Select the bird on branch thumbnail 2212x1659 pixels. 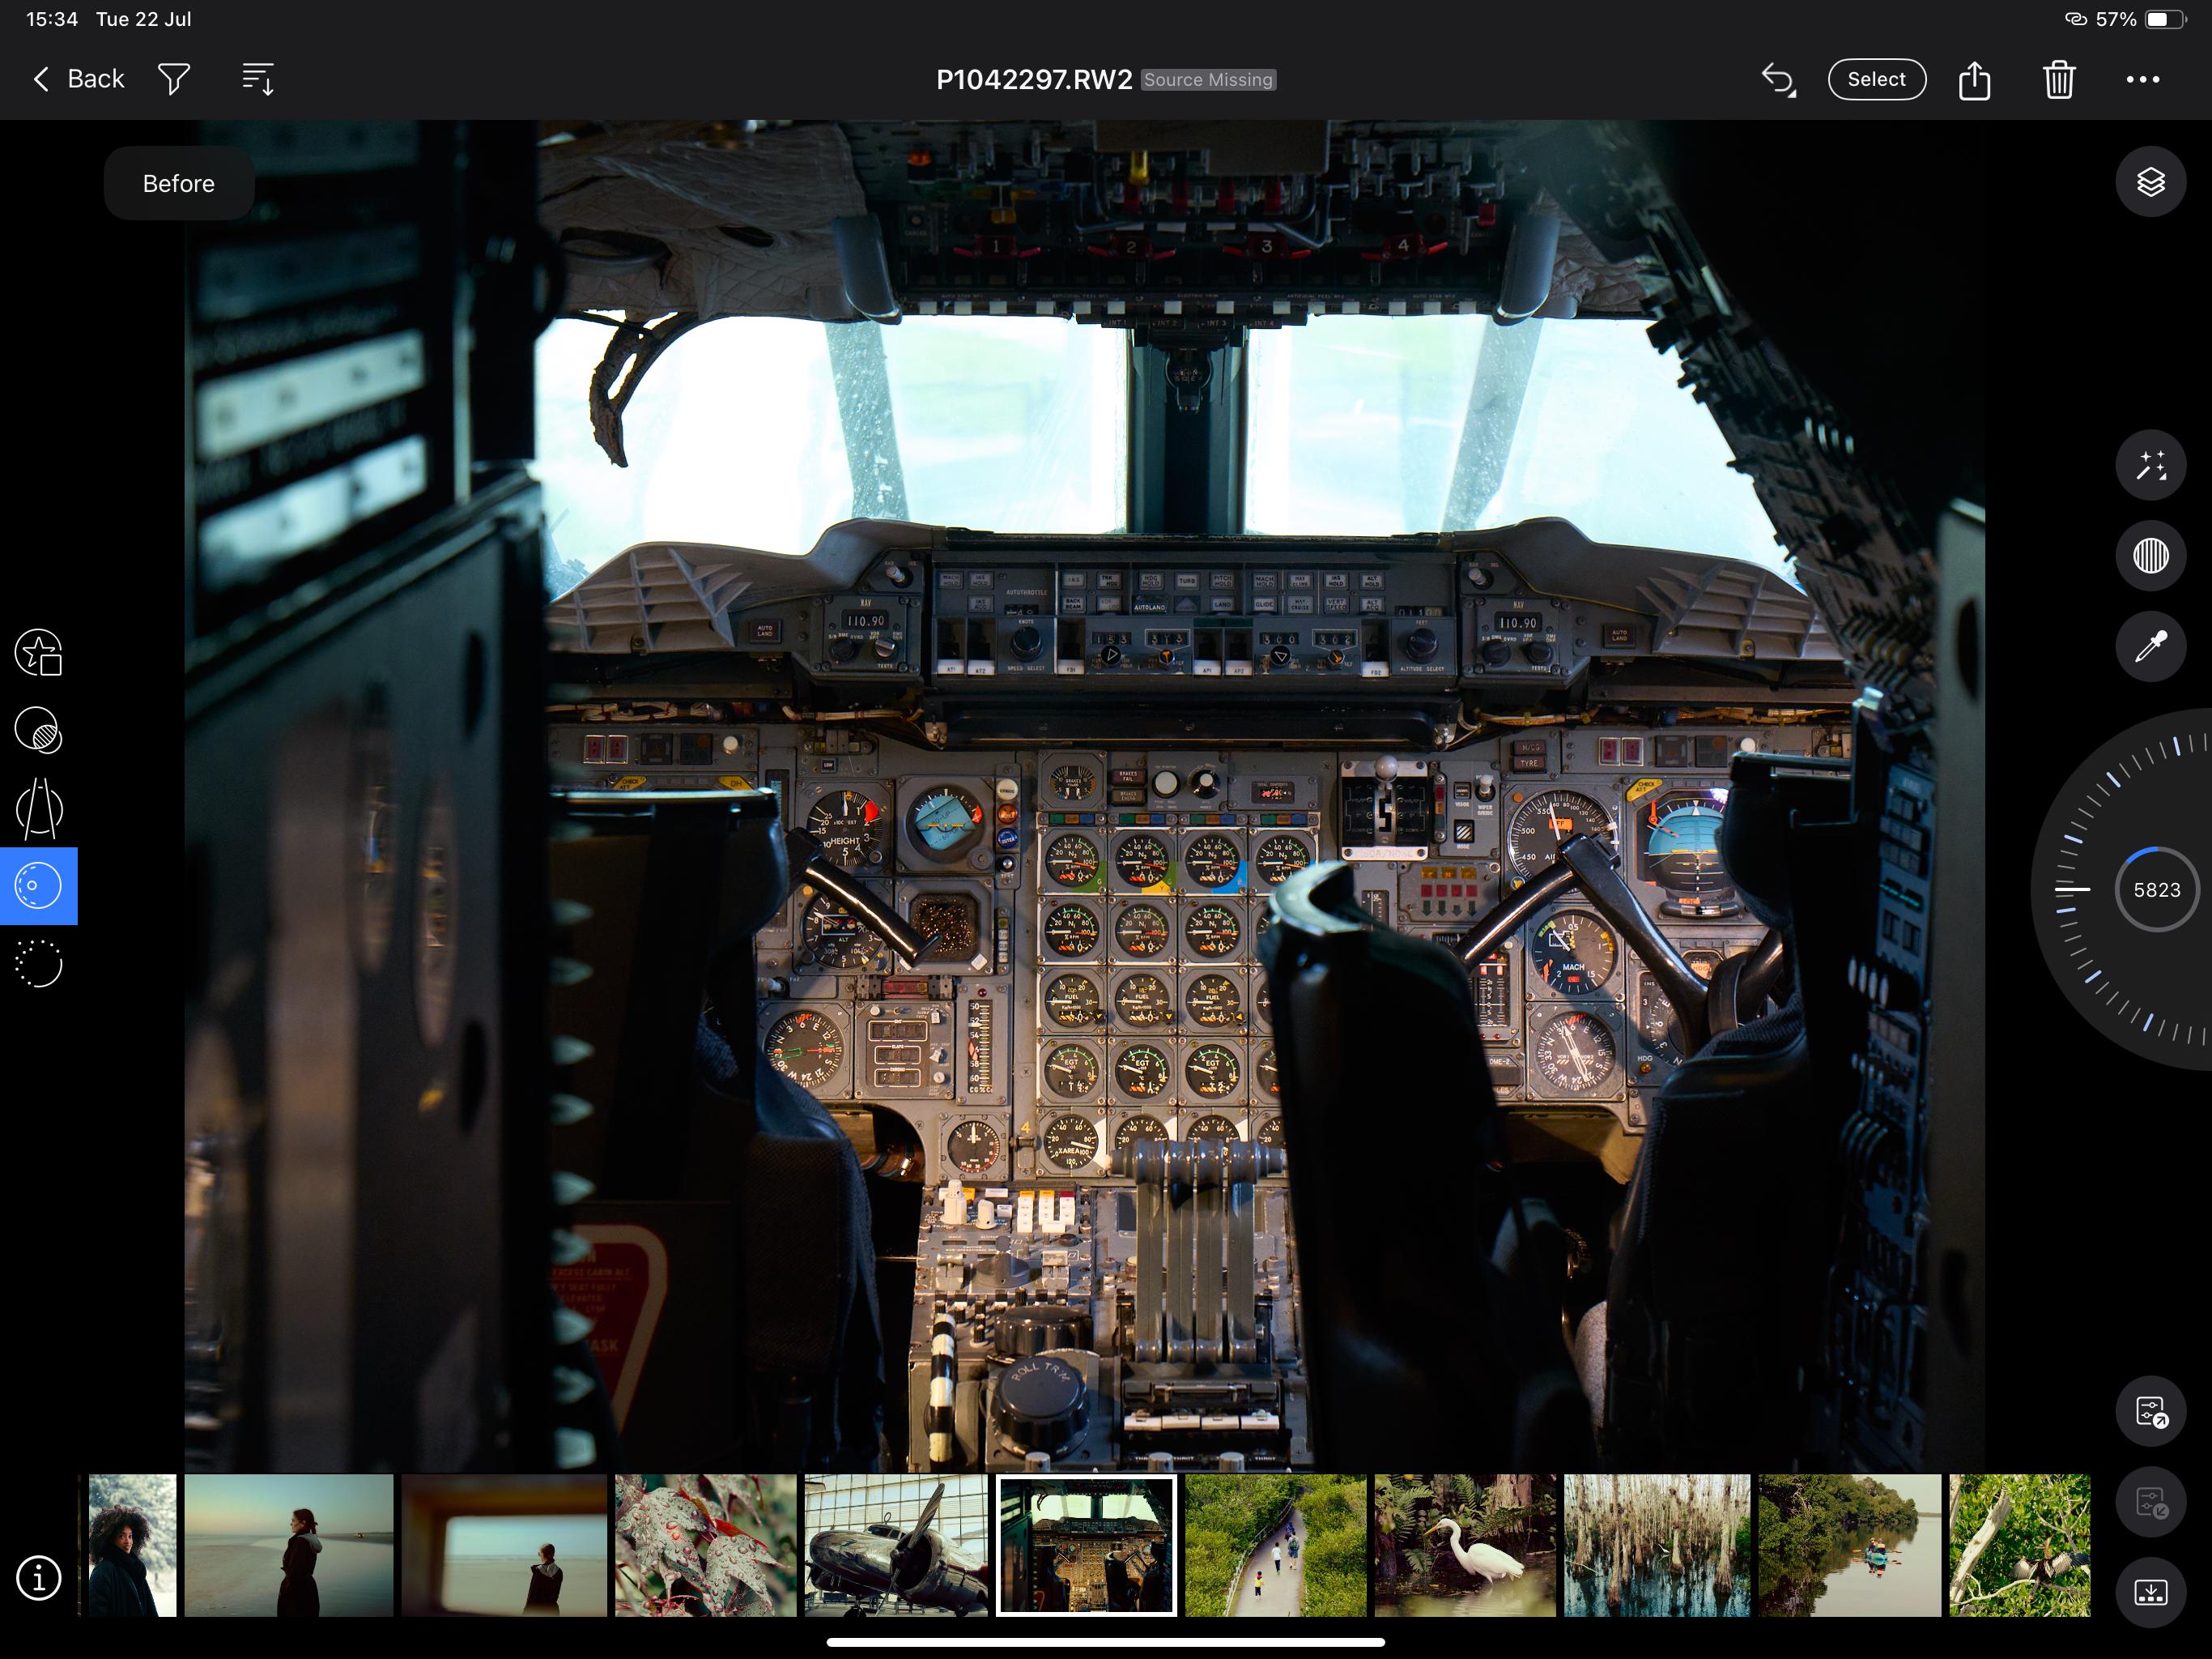[x=2019, y=1545]
